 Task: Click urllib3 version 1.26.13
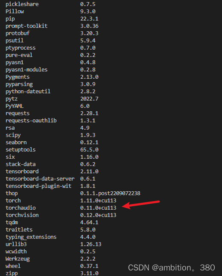(x=91, y=244)
